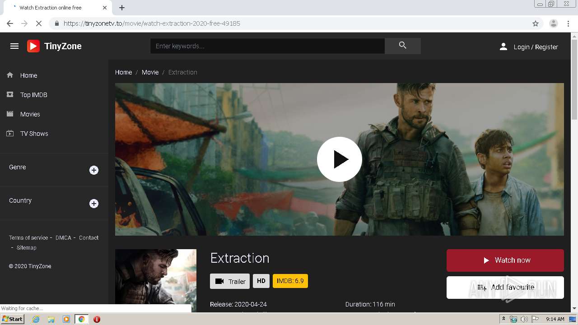Click the red Opera taskbar icon
This screenshot has height=325, width=578.
point(97,319)
